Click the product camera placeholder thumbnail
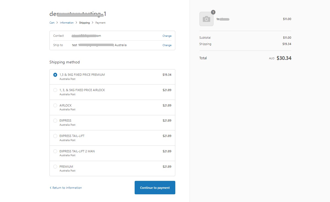330x202 pixels. [x=206, y=19]
